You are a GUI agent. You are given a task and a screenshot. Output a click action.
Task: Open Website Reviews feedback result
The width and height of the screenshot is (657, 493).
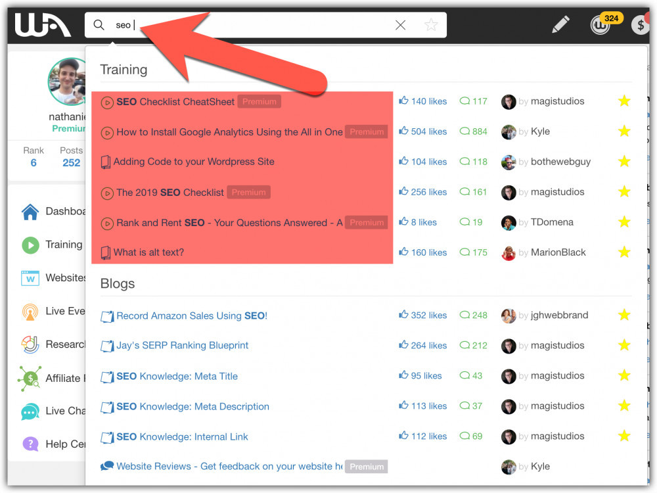point(229,466)
